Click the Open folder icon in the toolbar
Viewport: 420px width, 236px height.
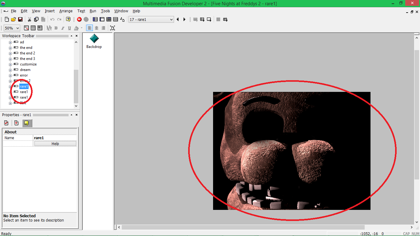click(x=14, y=19)
